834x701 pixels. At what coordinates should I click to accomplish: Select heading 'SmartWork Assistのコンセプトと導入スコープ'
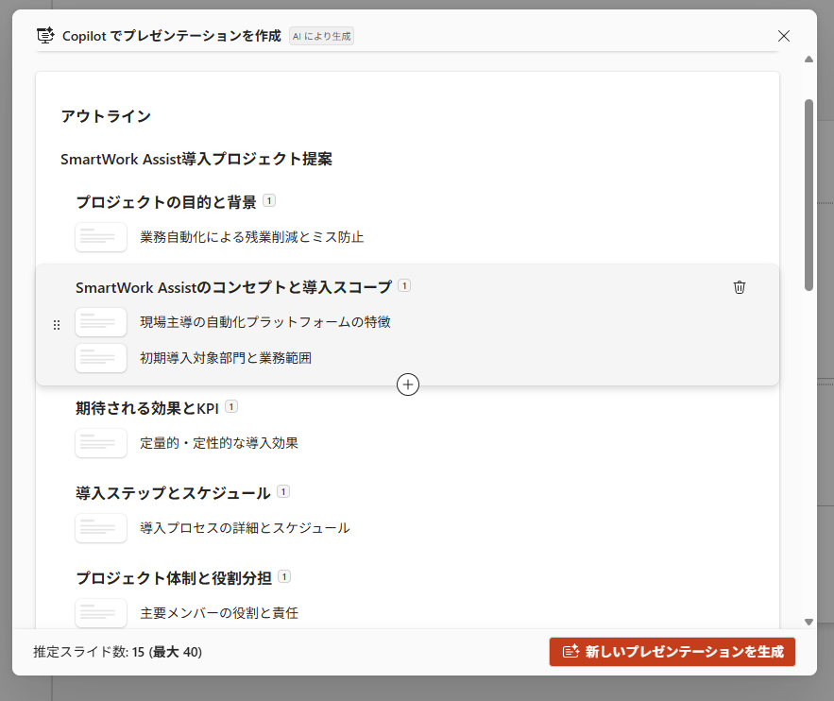click(233, 288)
